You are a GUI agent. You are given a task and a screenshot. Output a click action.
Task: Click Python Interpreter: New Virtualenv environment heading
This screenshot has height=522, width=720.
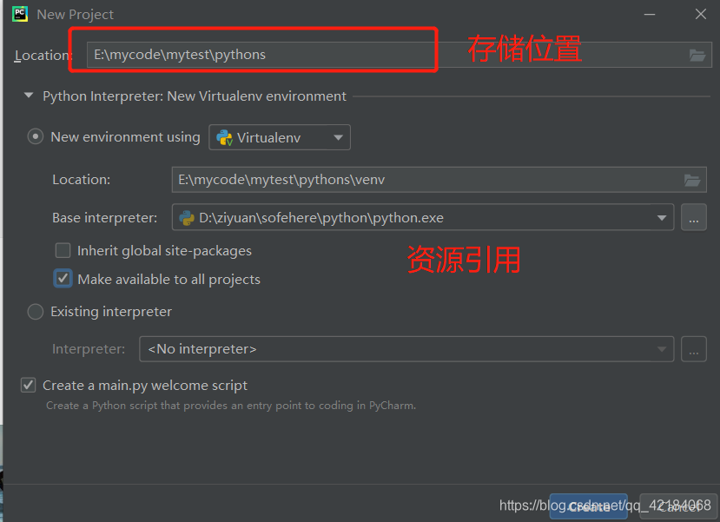tap(195, 96)
